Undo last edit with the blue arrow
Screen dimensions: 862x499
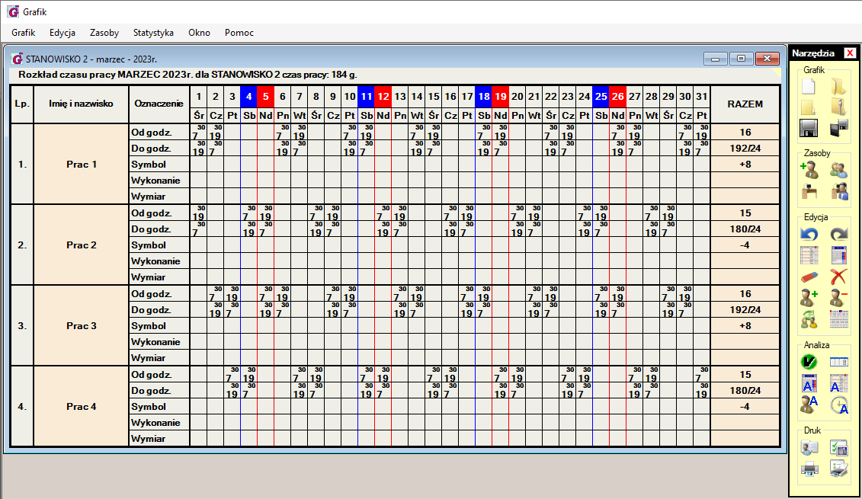pyautogui.click(x=809, y=235)
